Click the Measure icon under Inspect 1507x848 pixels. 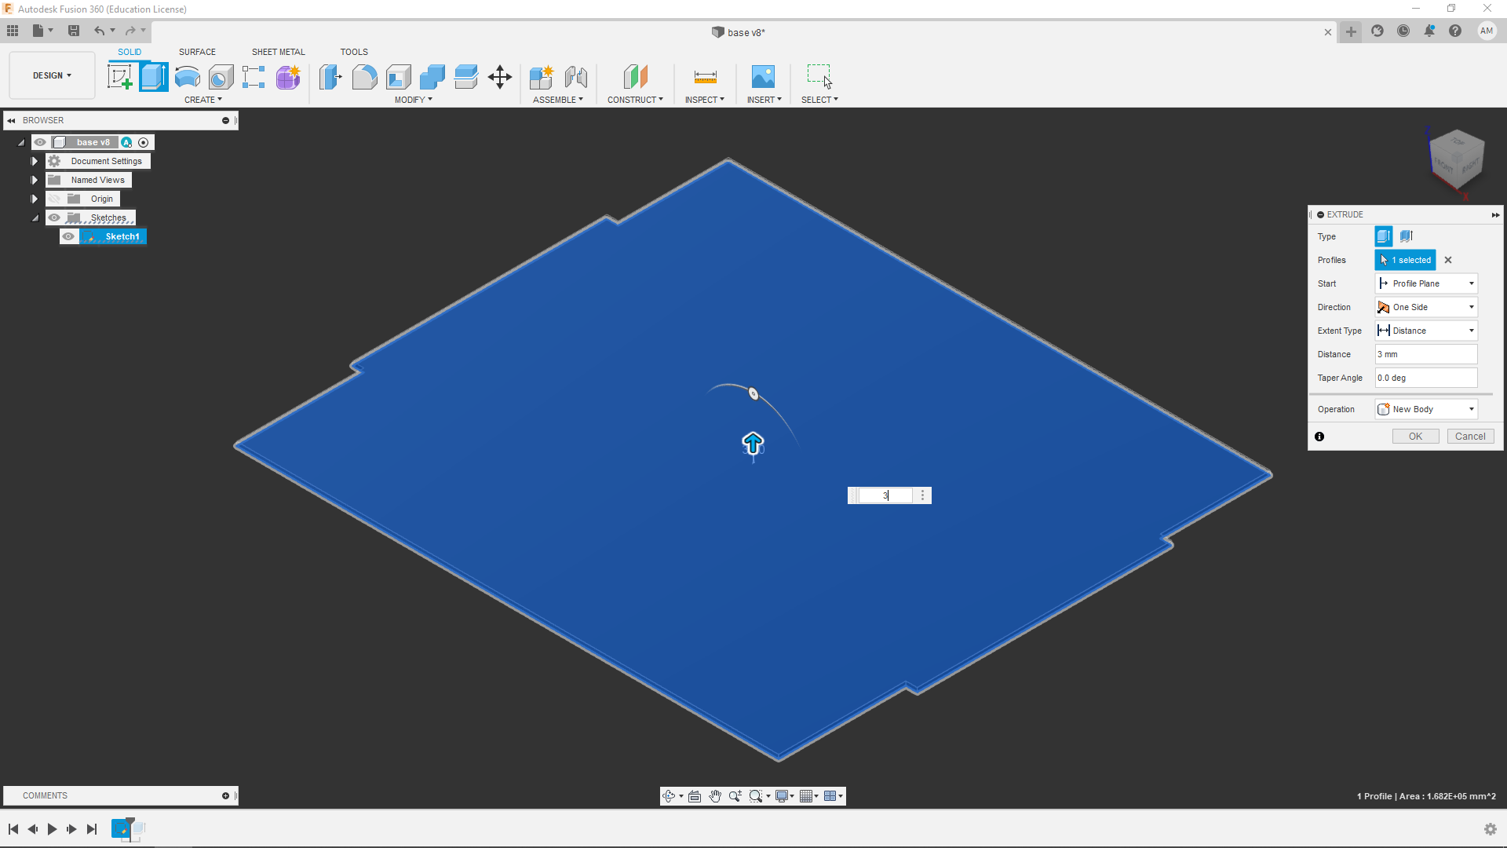tap(705, 77)
